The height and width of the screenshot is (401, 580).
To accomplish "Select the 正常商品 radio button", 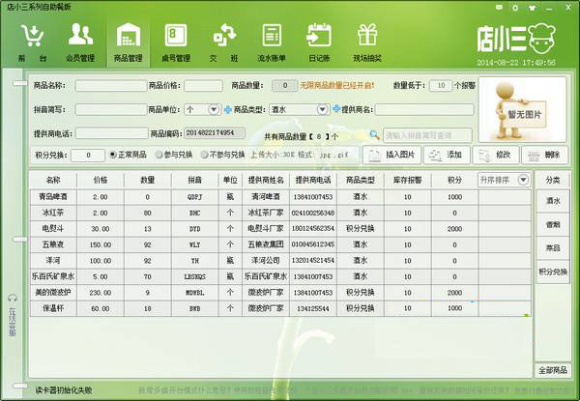I will click(x=113, y=155).
